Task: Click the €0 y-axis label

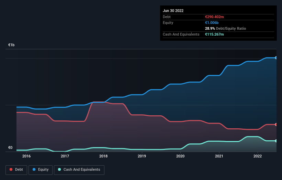Action: pyautogui.click(x=10, y=147)
